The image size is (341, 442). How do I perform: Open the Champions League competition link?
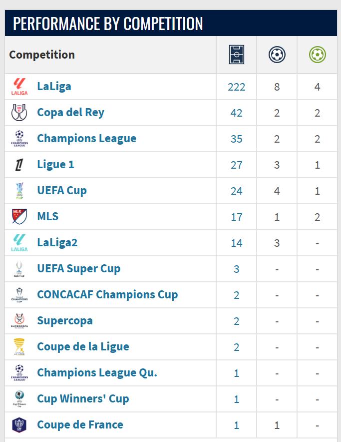(86, 139)
